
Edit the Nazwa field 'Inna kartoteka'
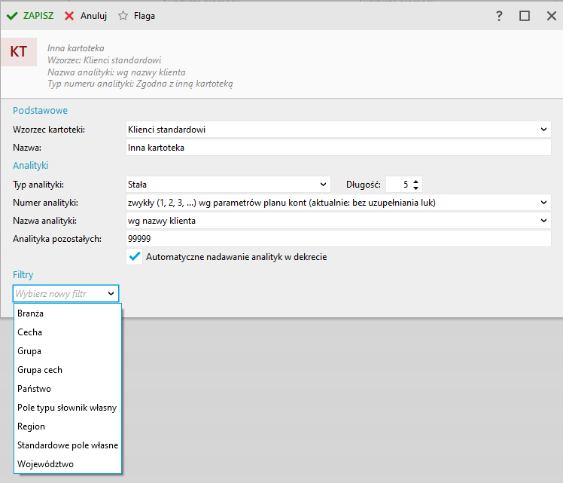click(x=338, y=148)
